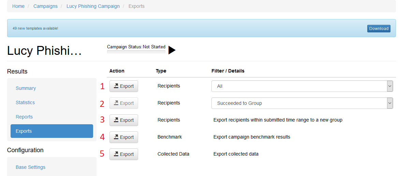399x176 pixels.
Task: Go to Reports in Results sidebar
Action: [24, 117]
